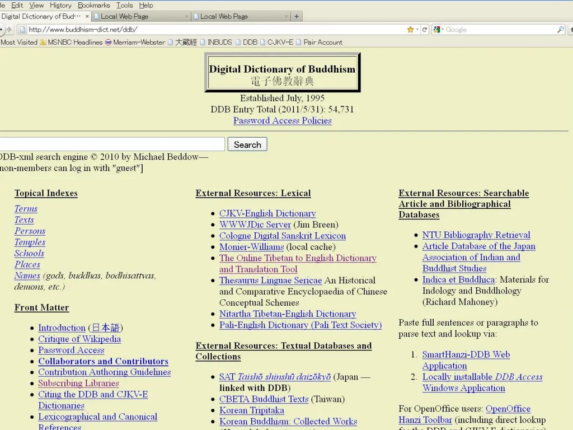The image size is (573, 430).
Task: Open the Password Access Policies link
Action: point(283,121)
